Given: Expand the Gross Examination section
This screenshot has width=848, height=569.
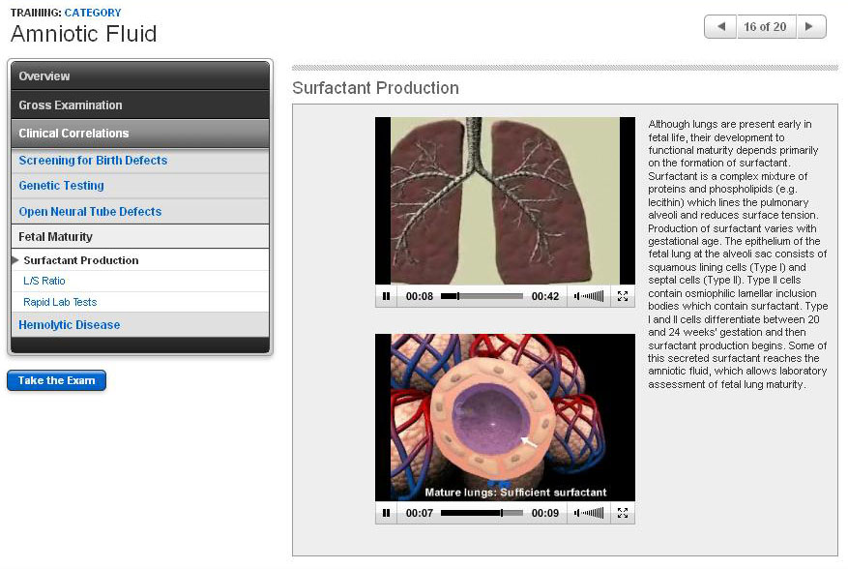Looking at the screenshot, I should pyautogui.click(x=139, y=105).
